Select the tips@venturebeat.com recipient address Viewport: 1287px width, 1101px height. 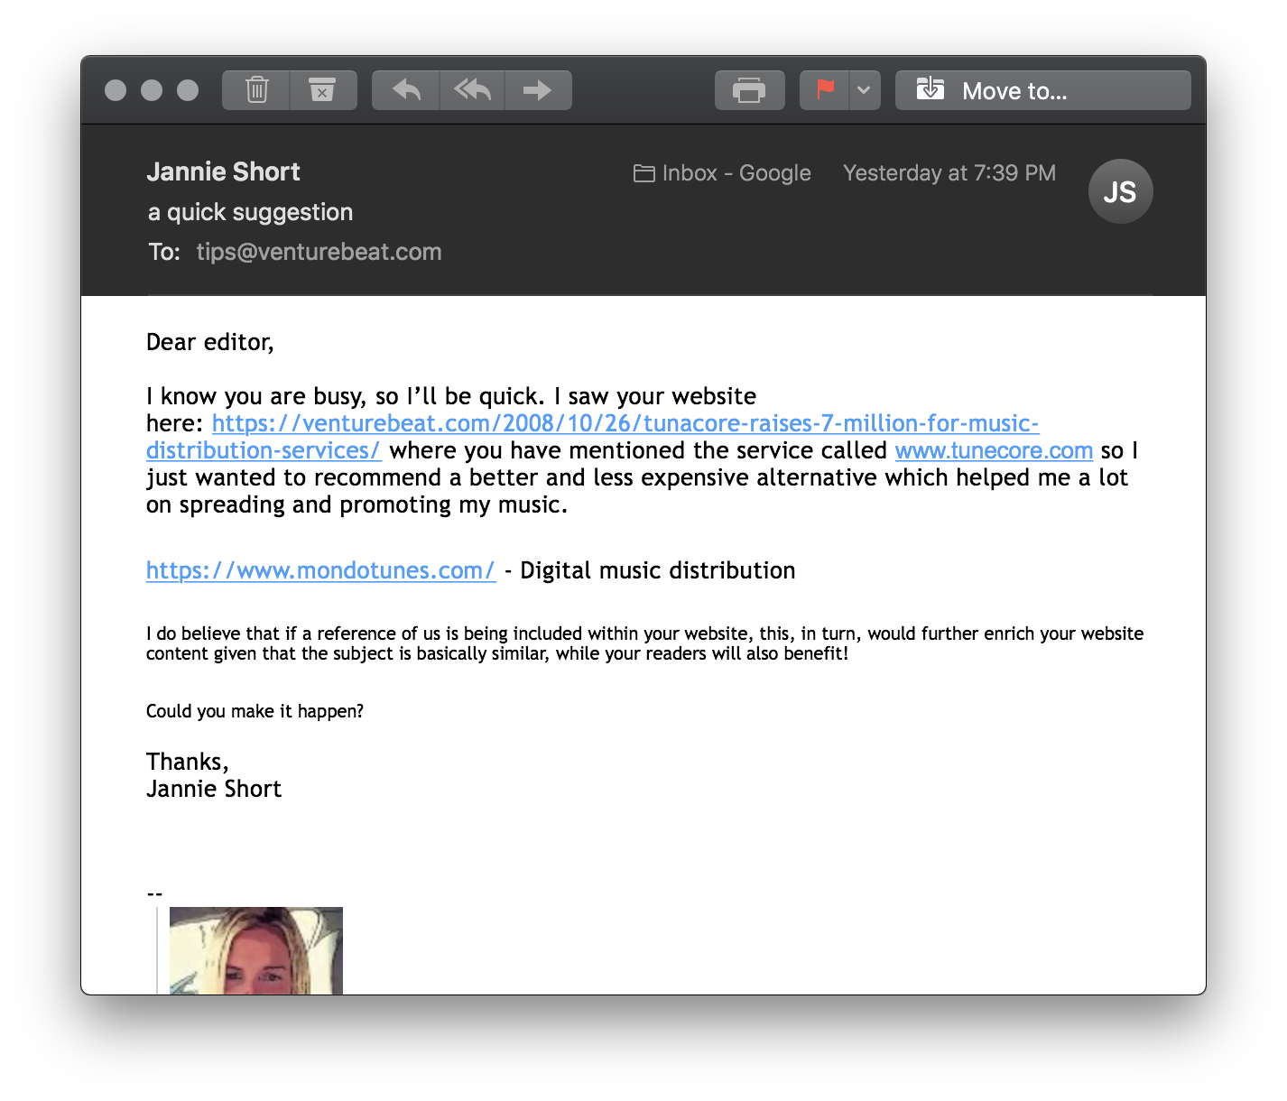tap(319, 252)
